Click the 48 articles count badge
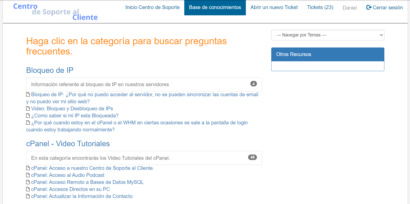Viewport: 410px width, 204px height. [x=252, y=157]
